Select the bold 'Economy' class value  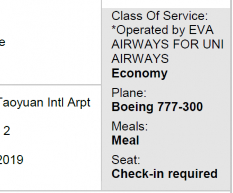point(139,74)
